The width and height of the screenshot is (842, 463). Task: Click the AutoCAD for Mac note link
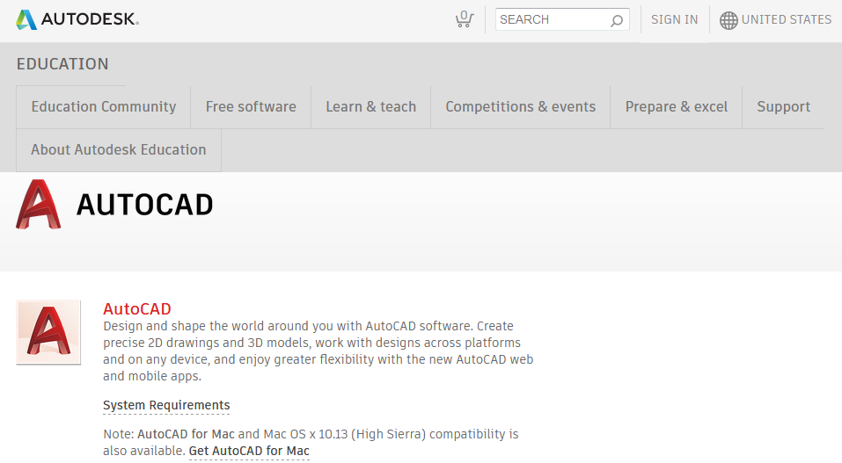186,434
